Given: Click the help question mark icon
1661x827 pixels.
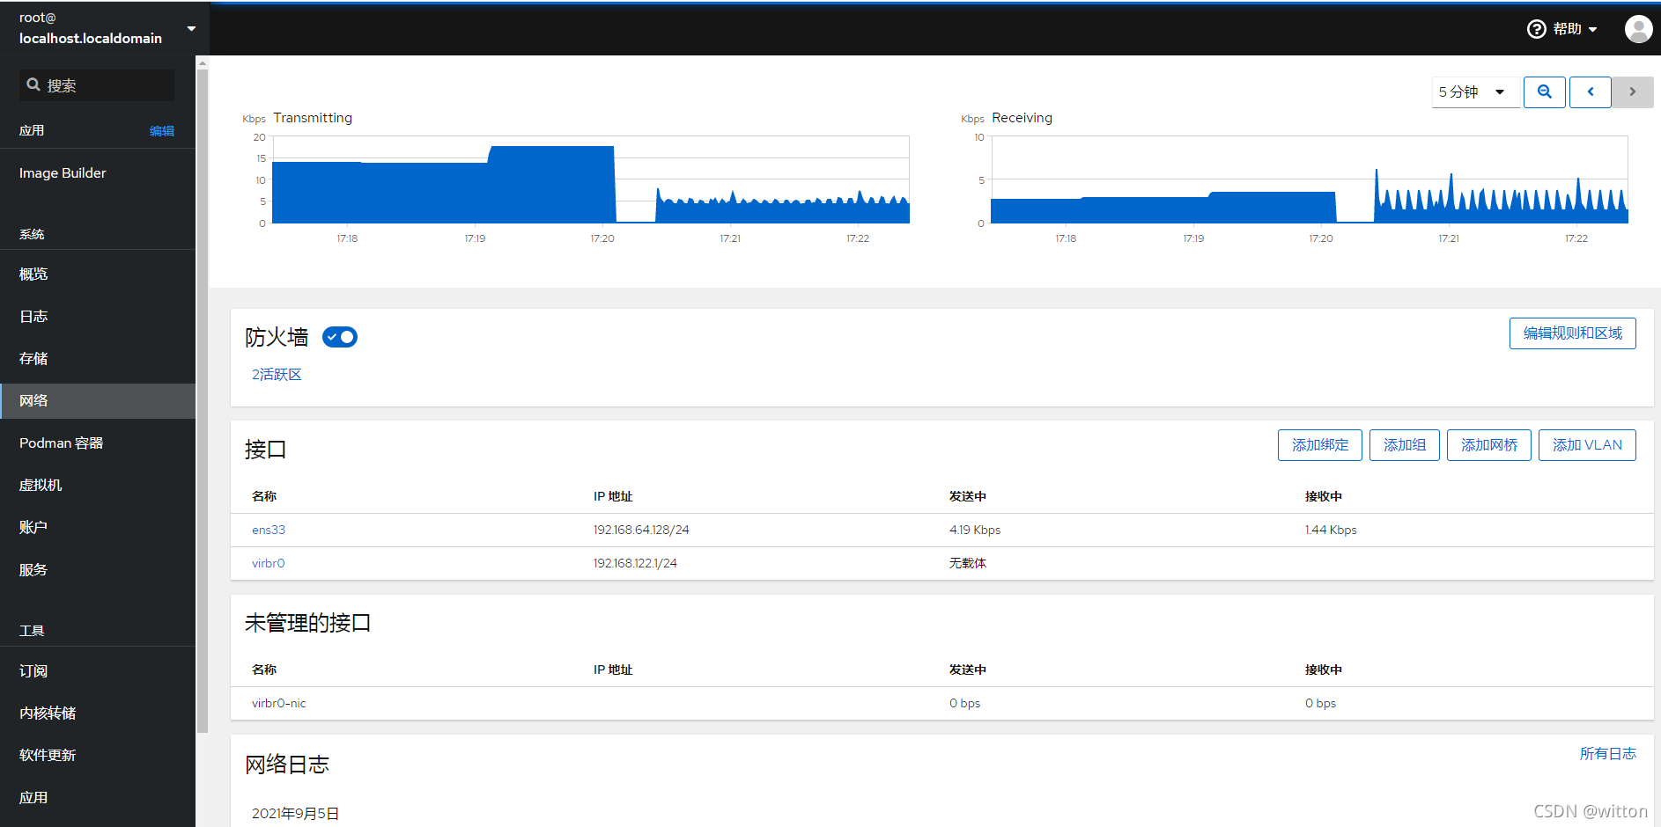Looking at the screenshot, I should click(x=1537, y=29).
